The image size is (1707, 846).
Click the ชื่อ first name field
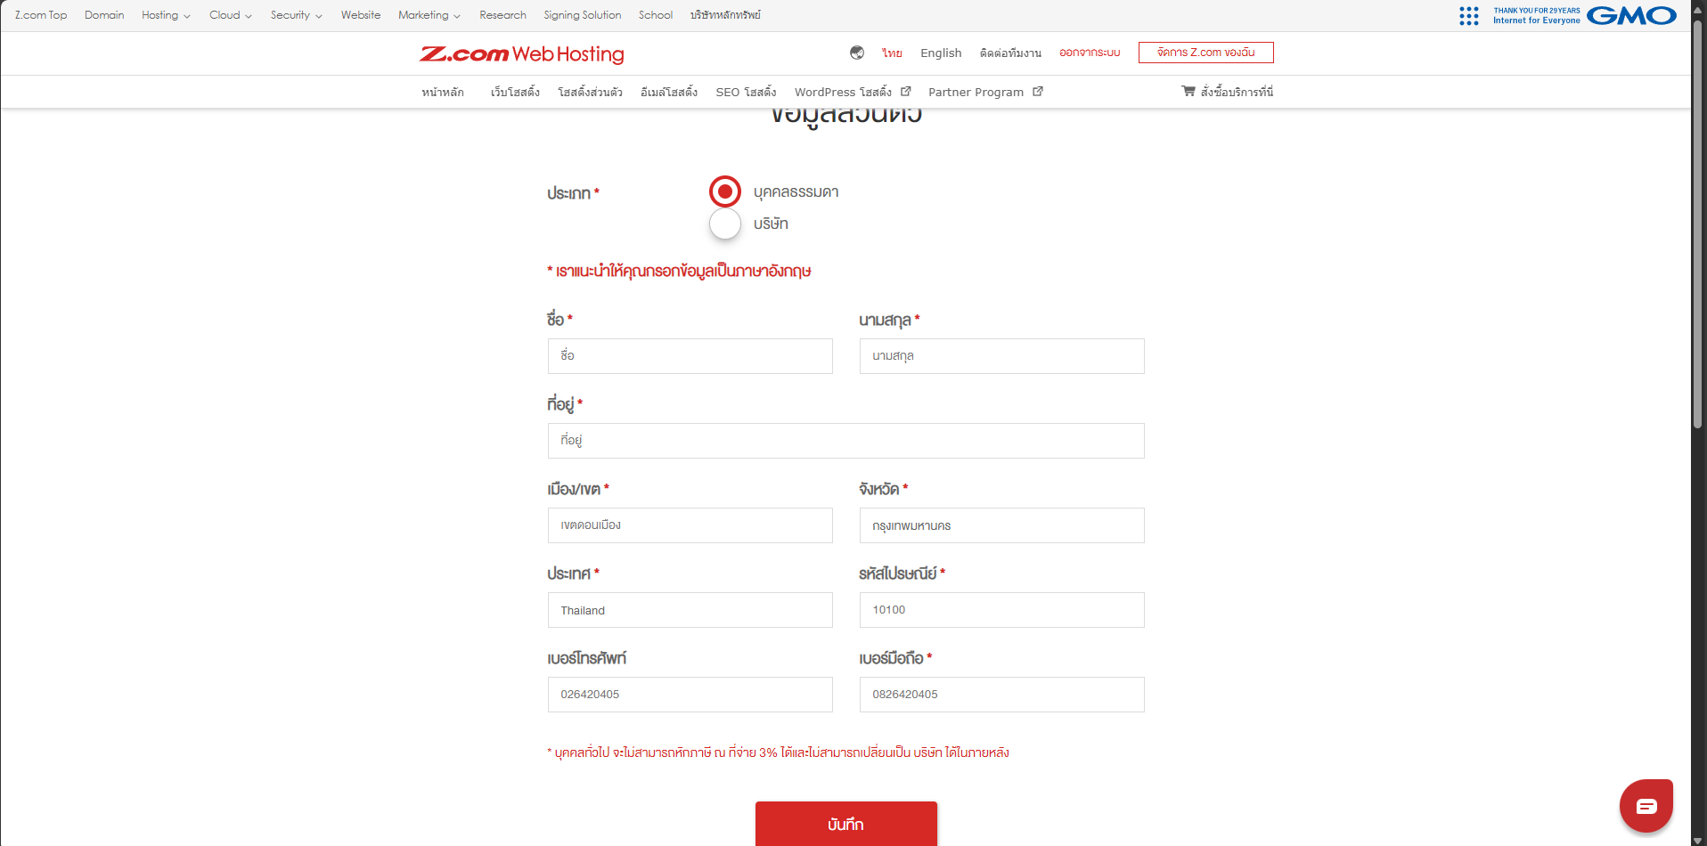pos(690,356)
